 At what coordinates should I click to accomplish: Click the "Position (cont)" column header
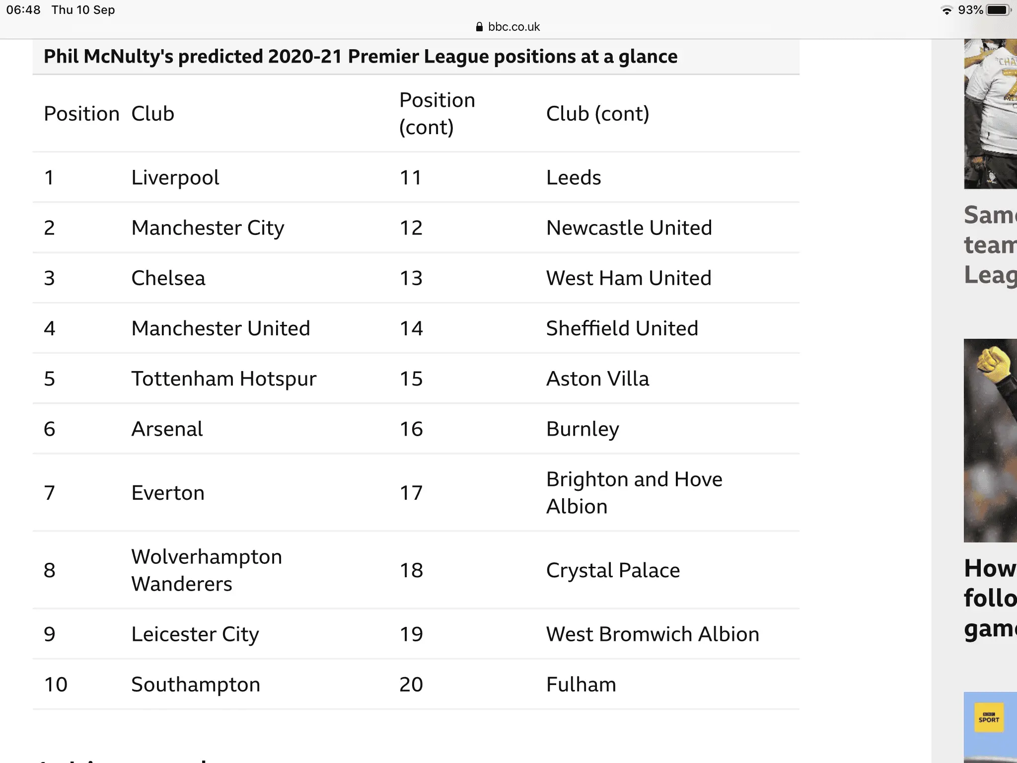click(437, 114)
